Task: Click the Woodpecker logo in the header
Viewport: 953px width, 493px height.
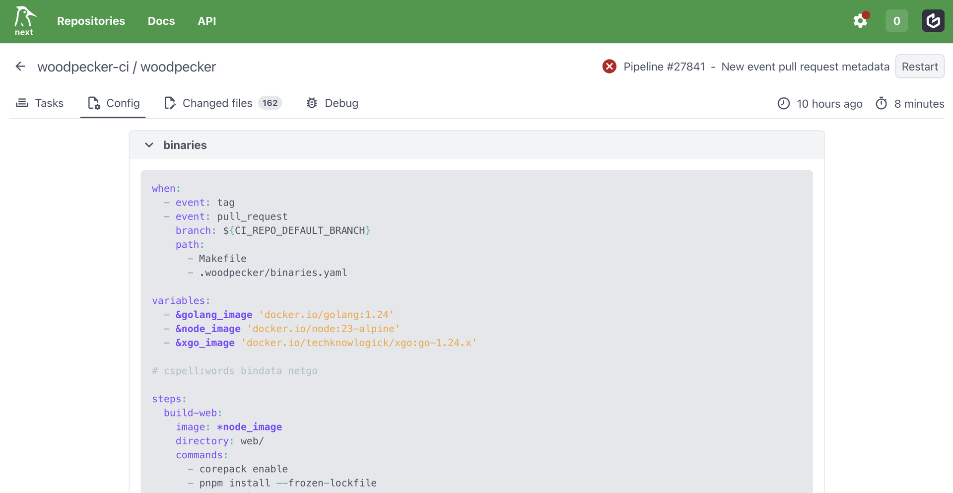Action: pos(24,21)
